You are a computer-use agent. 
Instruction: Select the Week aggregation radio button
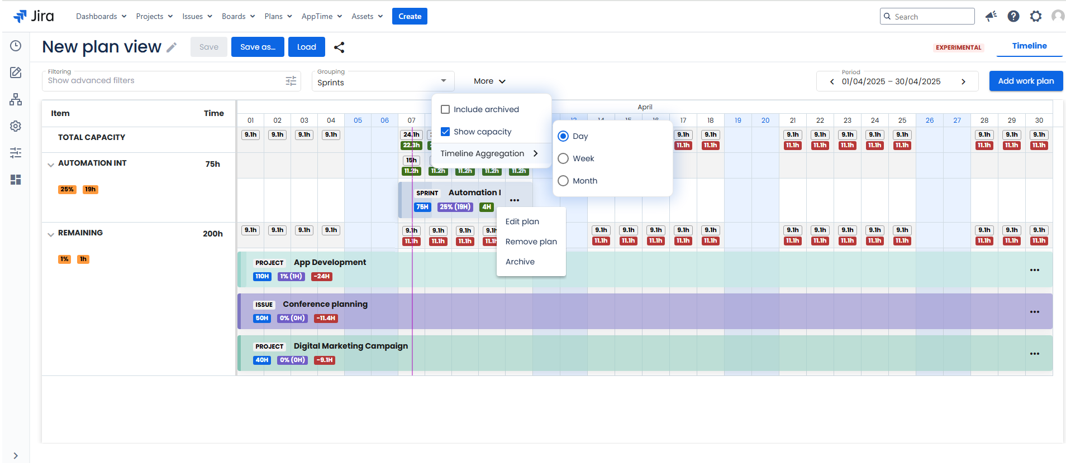point(563,158)
